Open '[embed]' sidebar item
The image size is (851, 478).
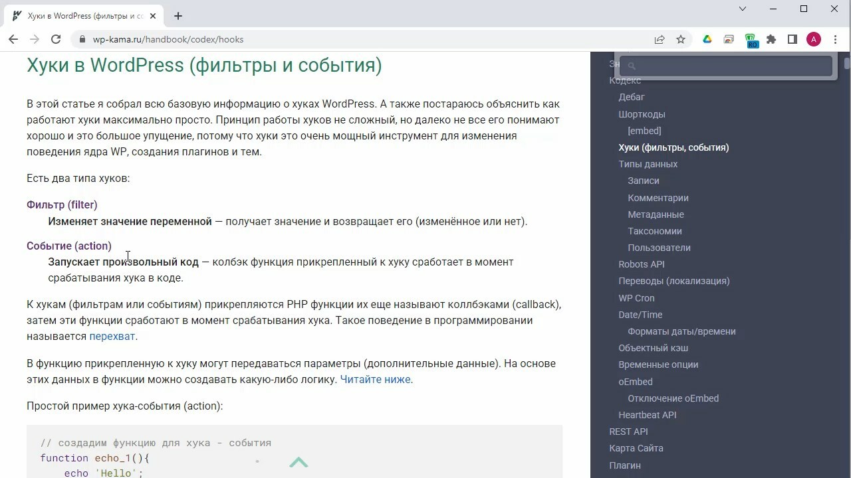point(644,131)
